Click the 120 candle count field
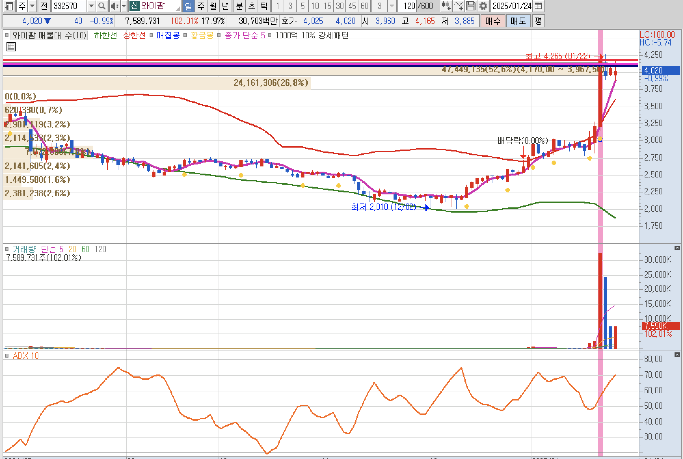 click(409, 6)
